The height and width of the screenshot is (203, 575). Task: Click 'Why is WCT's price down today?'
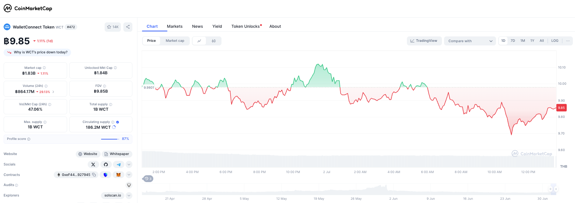(x=38, y=52)
